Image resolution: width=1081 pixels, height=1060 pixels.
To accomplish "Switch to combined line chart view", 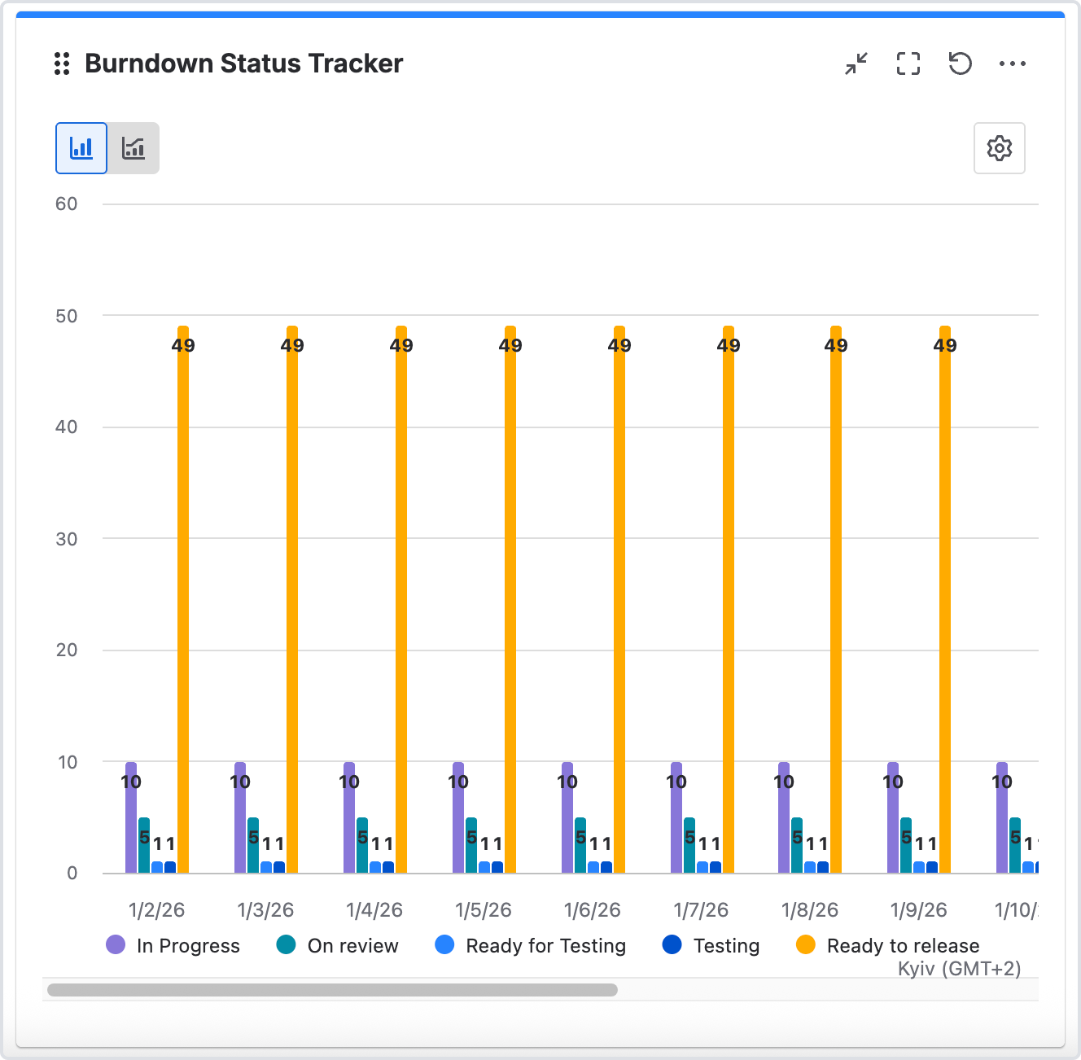I will [x=133, y=148].
